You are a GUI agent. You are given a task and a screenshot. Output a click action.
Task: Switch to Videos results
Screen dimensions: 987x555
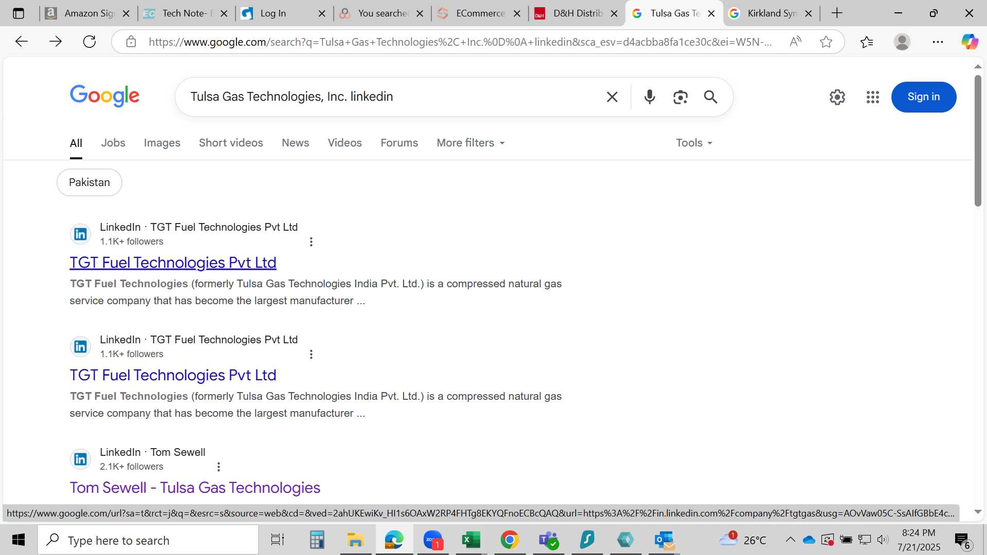[345, 143]
